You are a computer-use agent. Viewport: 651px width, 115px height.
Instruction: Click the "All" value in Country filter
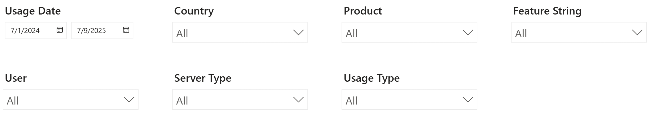[182, 34]
